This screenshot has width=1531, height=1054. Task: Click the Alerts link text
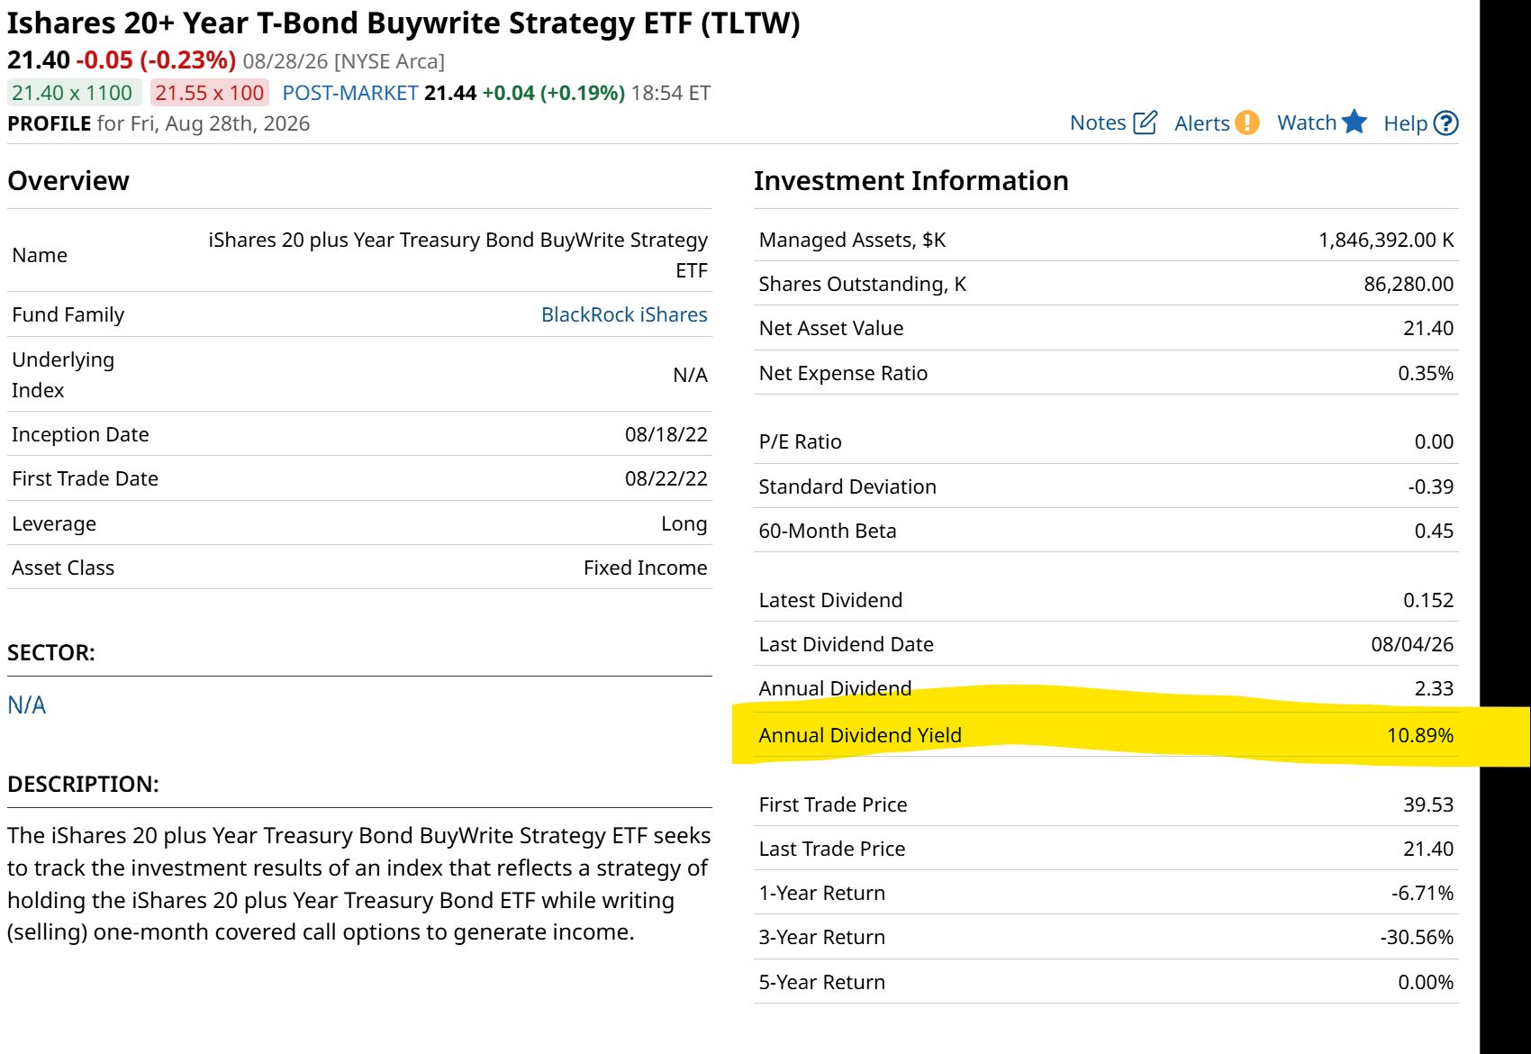[1202, 123]
